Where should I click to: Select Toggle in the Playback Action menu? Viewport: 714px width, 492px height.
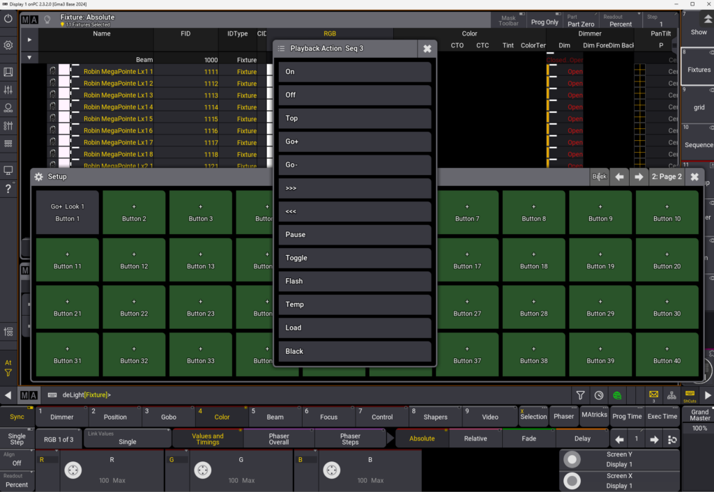tap(354, 258)
